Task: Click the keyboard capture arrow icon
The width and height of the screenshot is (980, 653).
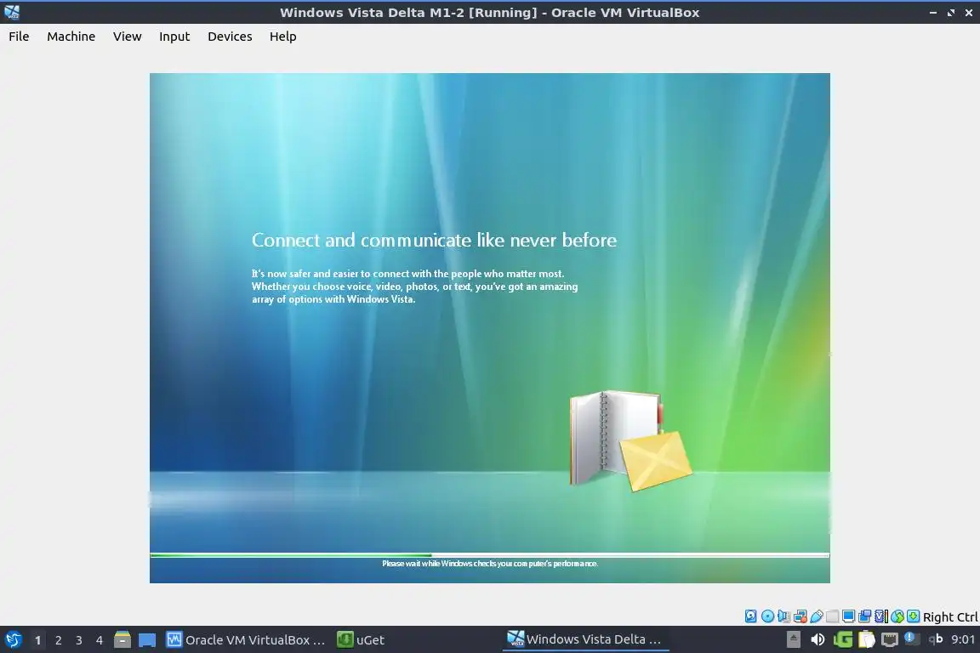Action: pos(913,616)
